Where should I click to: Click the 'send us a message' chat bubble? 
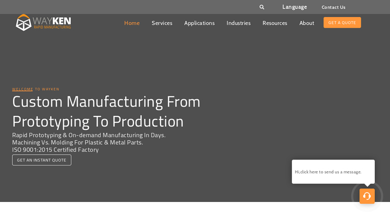pos(333,172)
